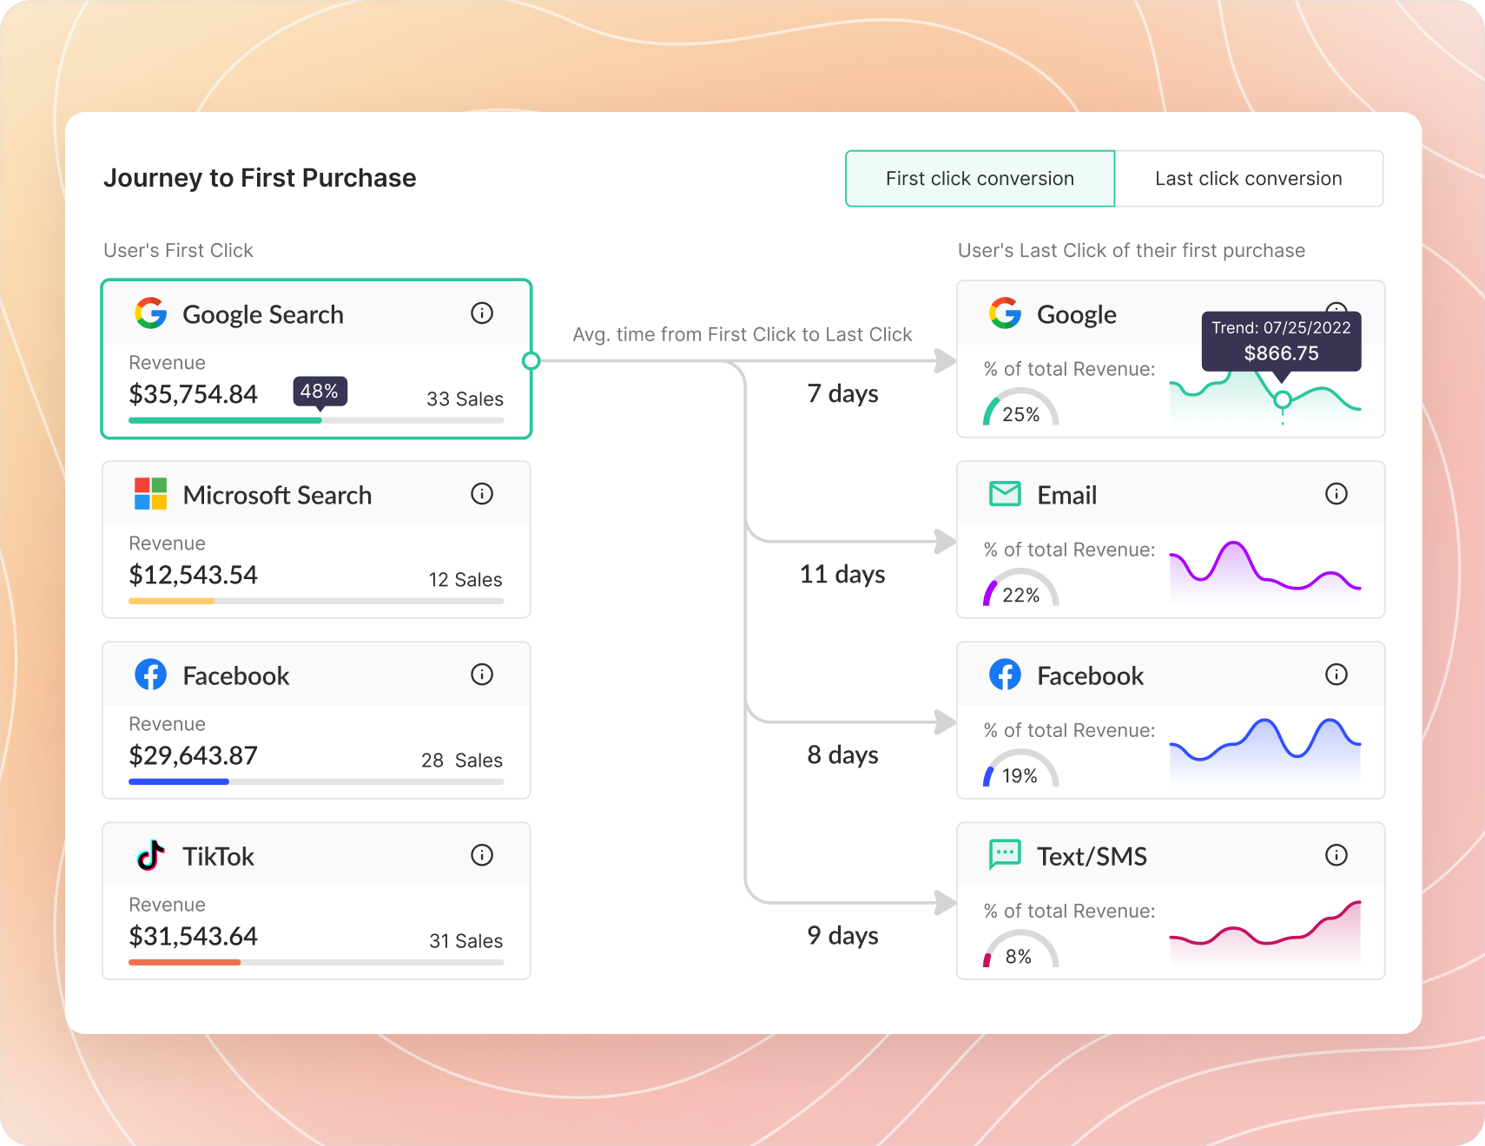Click the Facebook icon in first-click list

click(x=149, y=675)
